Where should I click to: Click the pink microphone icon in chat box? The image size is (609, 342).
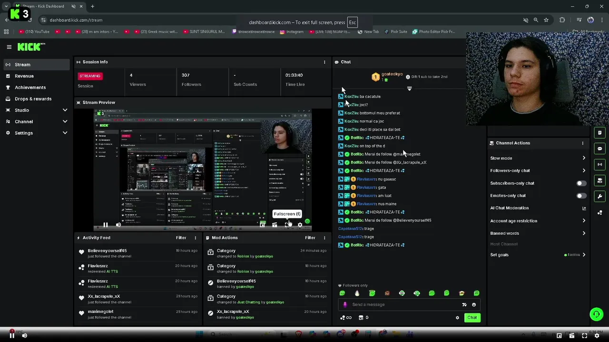tap(345, 304)
